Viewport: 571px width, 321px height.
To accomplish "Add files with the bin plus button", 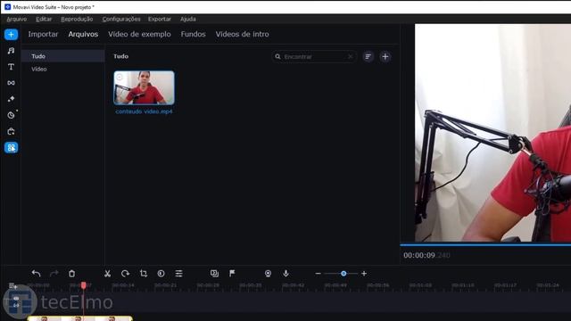I will 385,57.
